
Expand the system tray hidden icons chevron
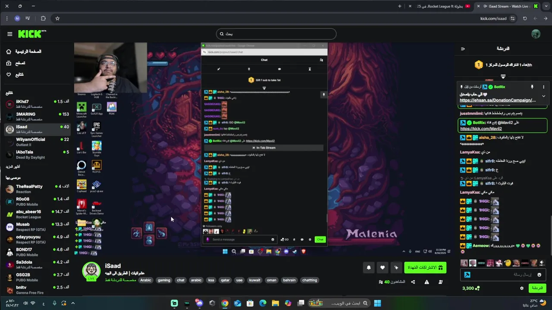[x=73, y=304]
